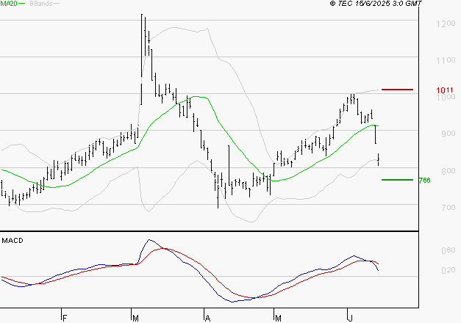Click the MACD panel title
The image size is (461, 323).
point(12,241)
